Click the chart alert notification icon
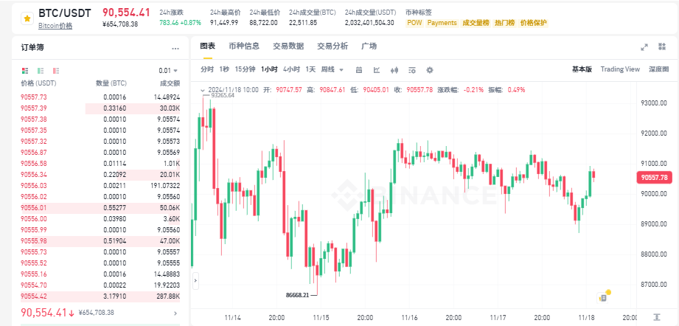 603,296
